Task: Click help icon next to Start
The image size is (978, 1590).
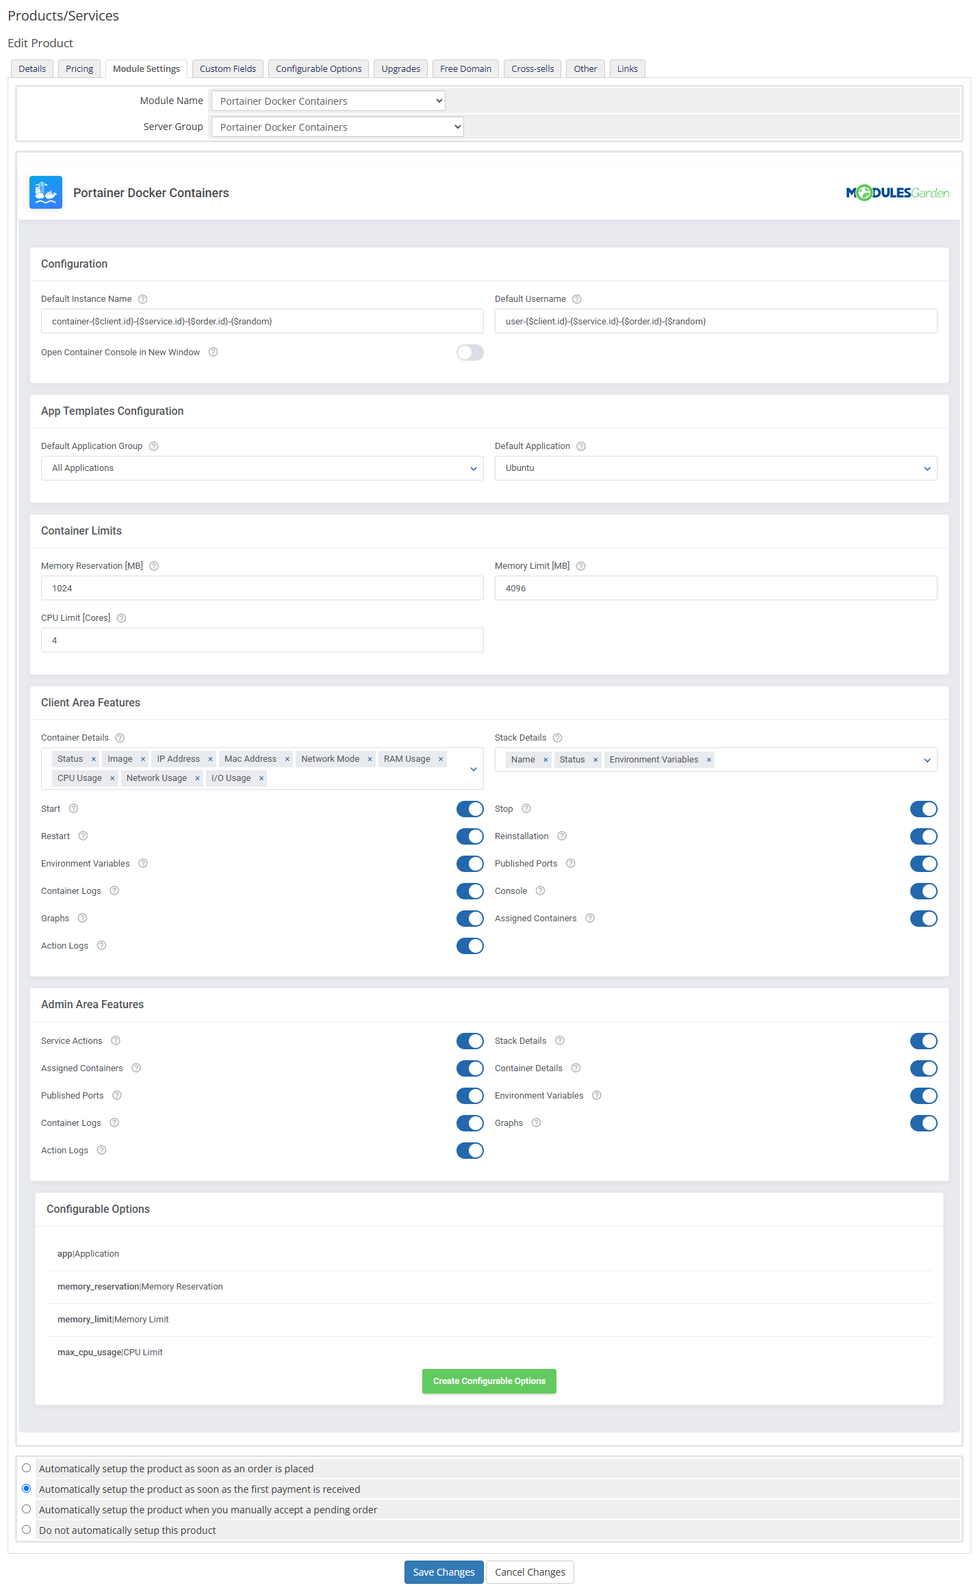Action: [74, 808]
